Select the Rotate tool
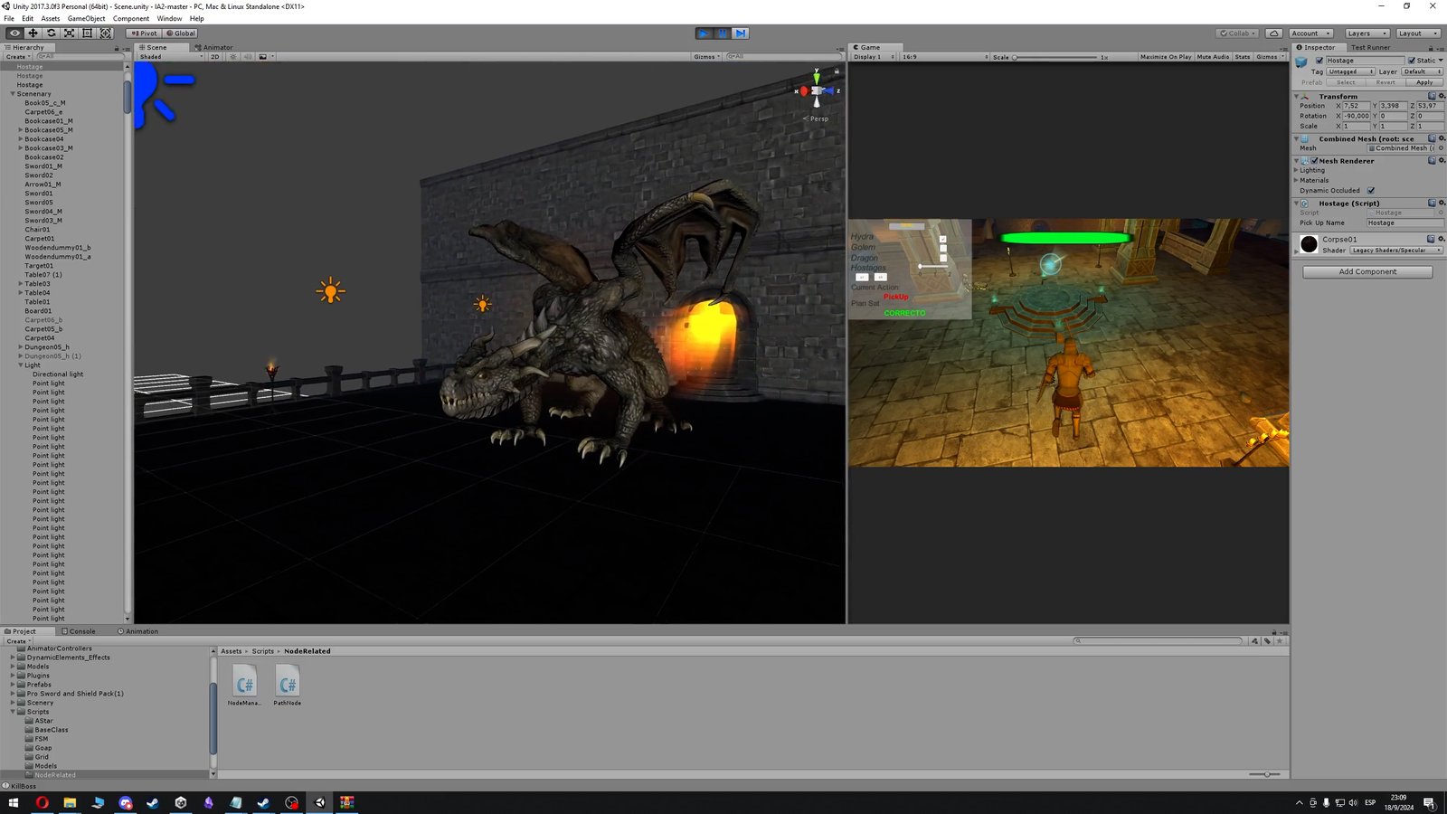This screenshot has width=1447, height=814. pos(52,33)
